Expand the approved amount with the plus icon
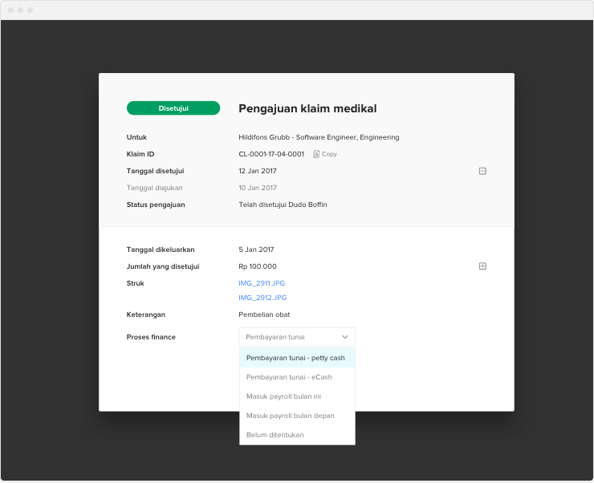 coord(482,266)
